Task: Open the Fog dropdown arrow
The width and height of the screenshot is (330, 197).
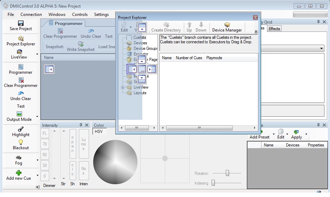Action: [37, 160]
